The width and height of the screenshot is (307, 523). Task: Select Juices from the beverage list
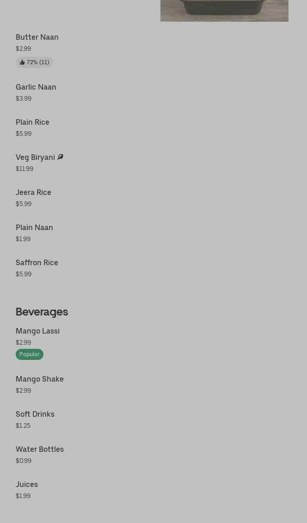click(x=27, y=484)
